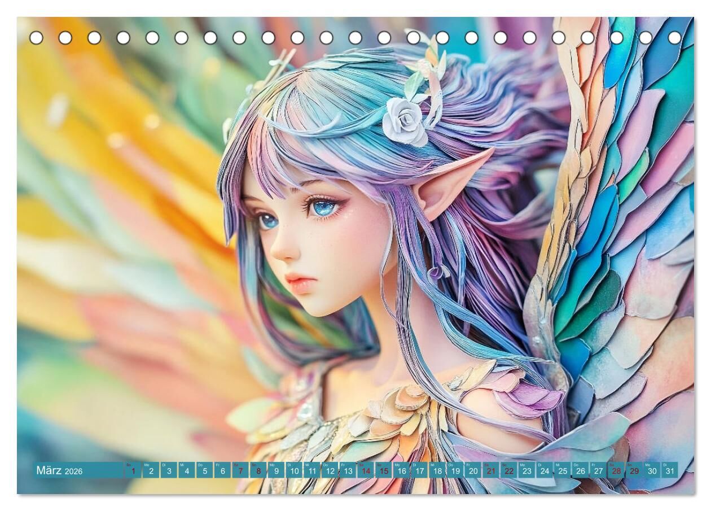Select the March 1 date cell
Screen dimensions: 711x511
point(133,470)
